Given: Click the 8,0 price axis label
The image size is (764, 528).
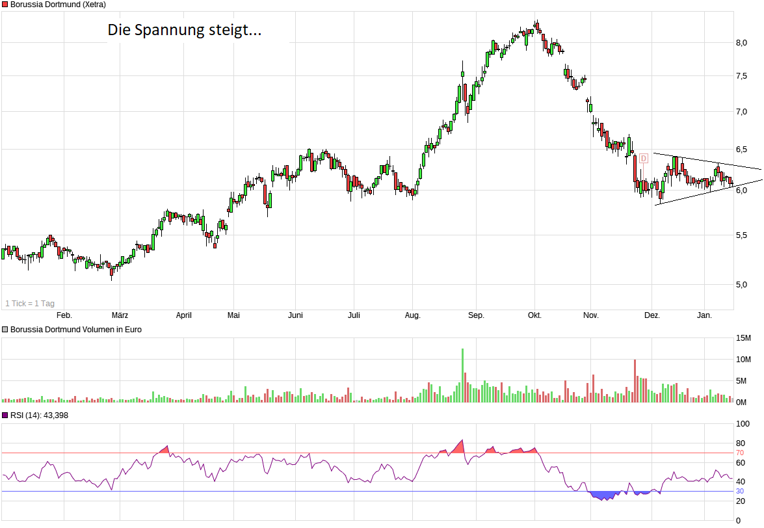Looking at the screenshot, I should (x=742, y=43).
